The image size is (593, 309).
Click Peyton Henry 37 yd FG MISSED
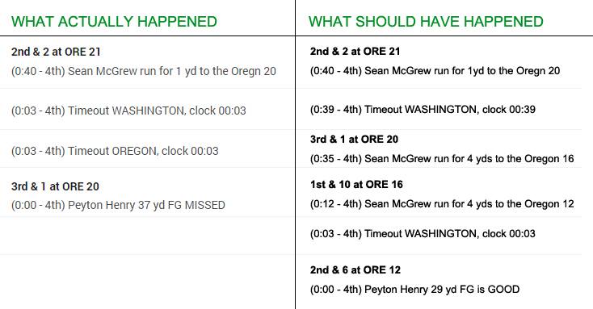pos(119,205)
